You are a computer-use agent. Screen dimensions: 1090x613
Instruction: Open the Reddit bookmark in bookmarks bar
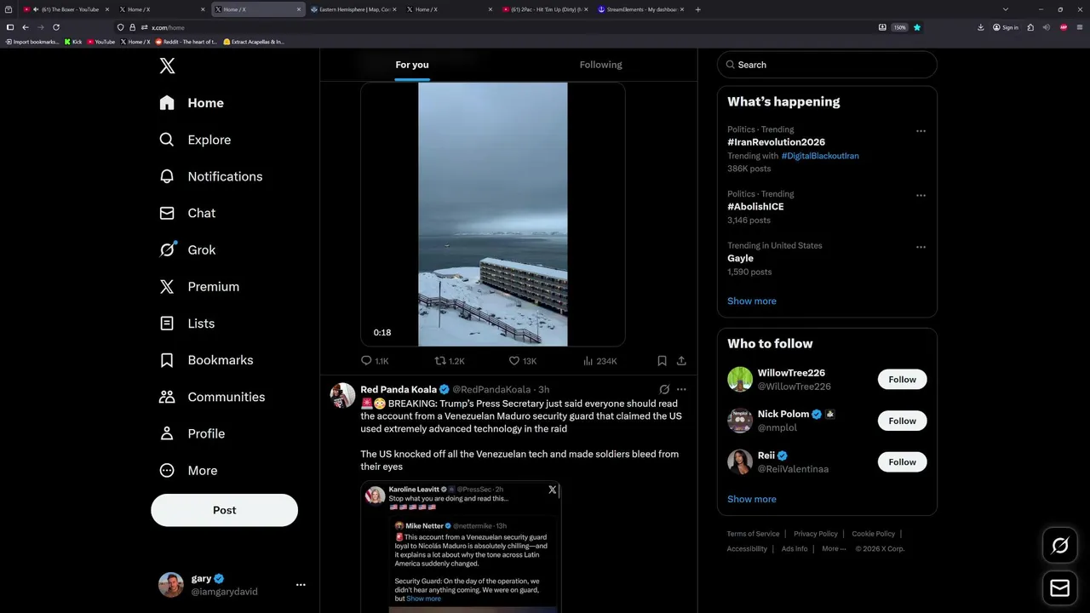186,42
